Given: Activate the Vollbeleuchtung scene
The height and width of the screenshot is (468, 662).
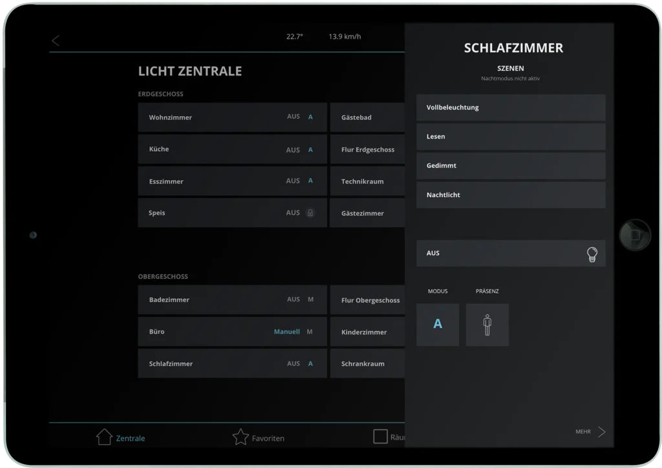Looking at the screenshot, I should tap(511, 107).
